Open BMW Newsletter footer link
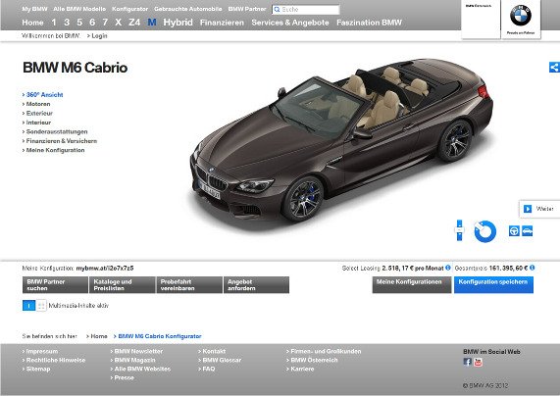The image size is (560, 396). [136, 351]
